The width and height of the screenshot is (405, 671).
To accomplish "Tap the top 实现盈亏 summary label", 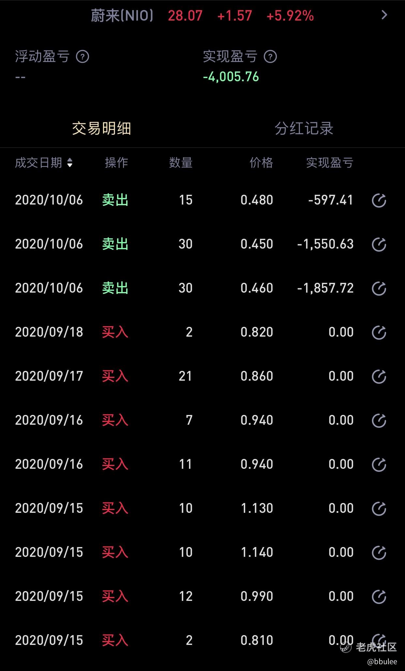I will tap(230, 57).
